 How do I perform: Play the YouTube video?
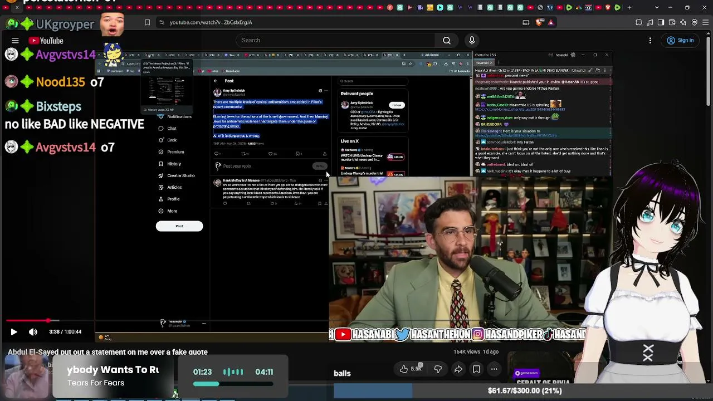(x=14, y=332)
